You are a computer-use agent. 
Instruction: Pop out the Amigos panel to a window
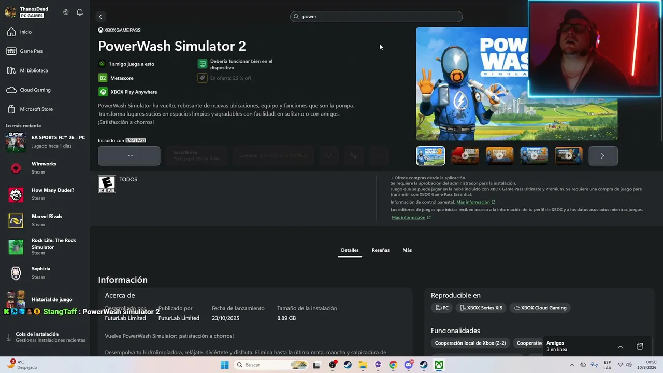(x=640, y=347)
